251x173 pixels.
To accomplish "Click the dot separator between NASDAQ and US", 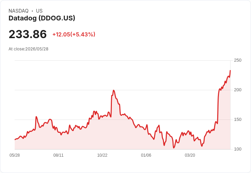I will coord(32,11).
